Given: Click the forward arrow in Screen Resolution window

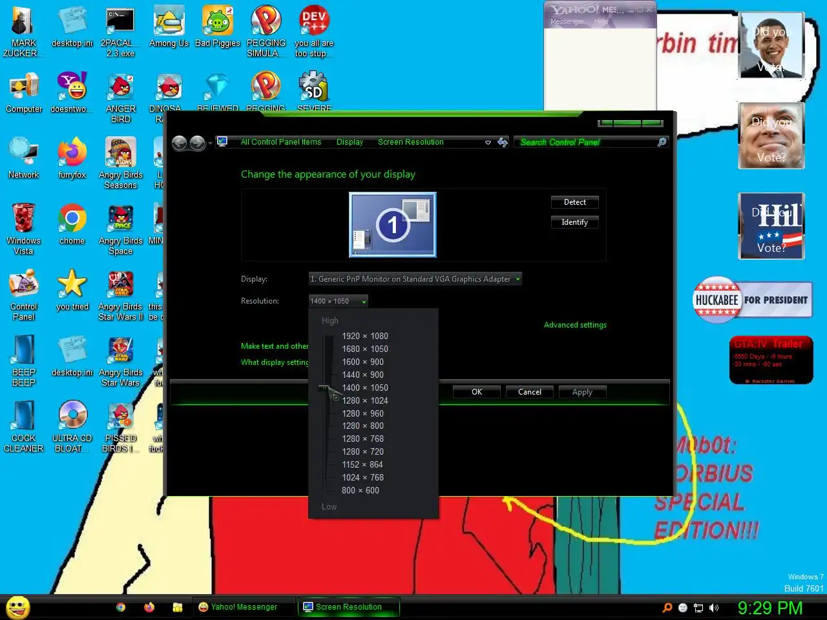Looking at the screenshot, I should click(198, 143).
